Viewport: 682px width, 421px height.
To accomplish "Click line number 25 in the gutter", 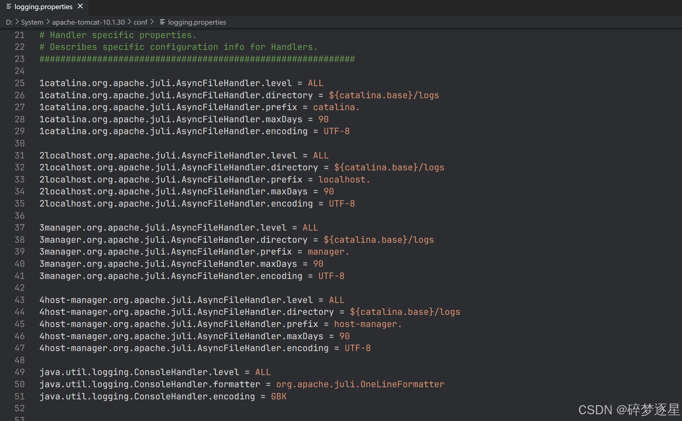I will (19, 83).
